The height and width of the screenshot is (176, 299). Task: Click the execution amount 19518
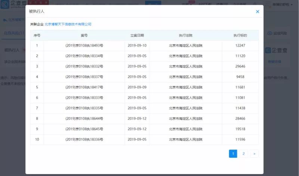click(x=240, y=129)
